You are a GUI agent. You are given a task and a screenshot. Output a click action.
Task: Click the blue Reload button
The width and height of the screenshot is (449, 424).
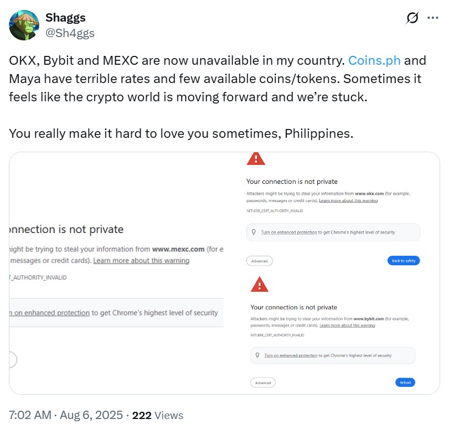coord(405,382)
